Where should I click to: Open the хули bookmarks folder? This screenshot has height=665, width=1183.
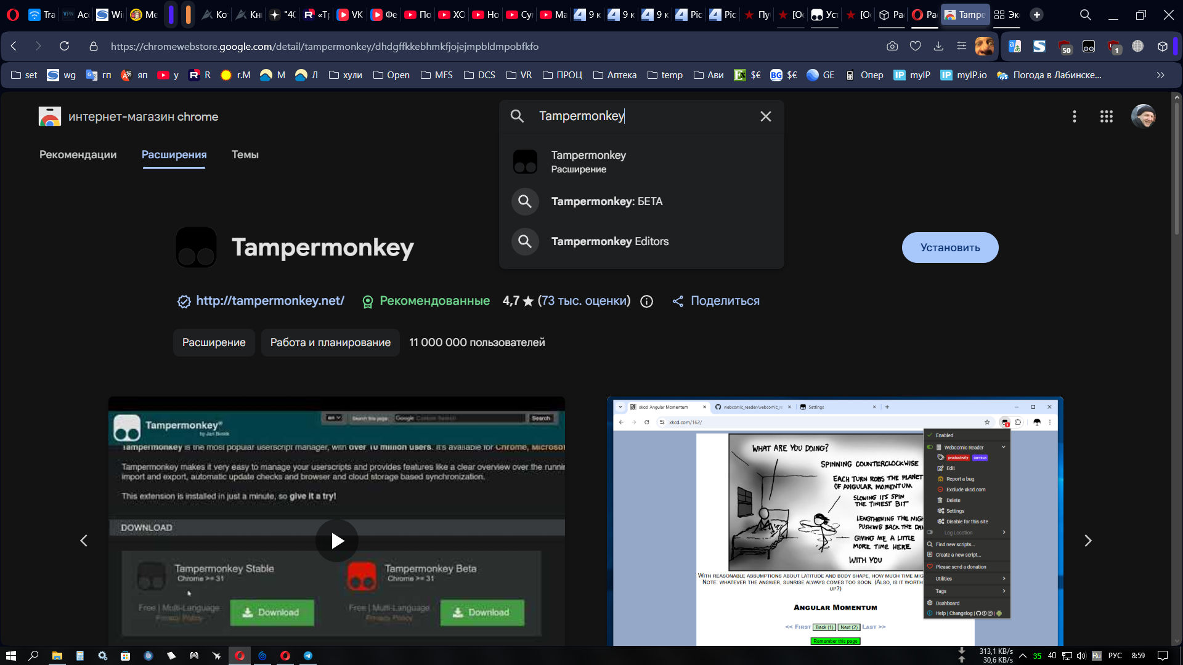point(345,75)
